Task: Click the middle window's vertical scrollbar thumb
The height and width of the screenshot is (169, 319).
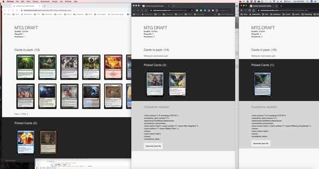Action: 237,22
